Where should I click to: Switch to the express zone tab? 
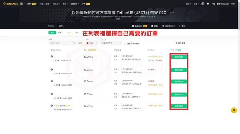pos(51,26)
